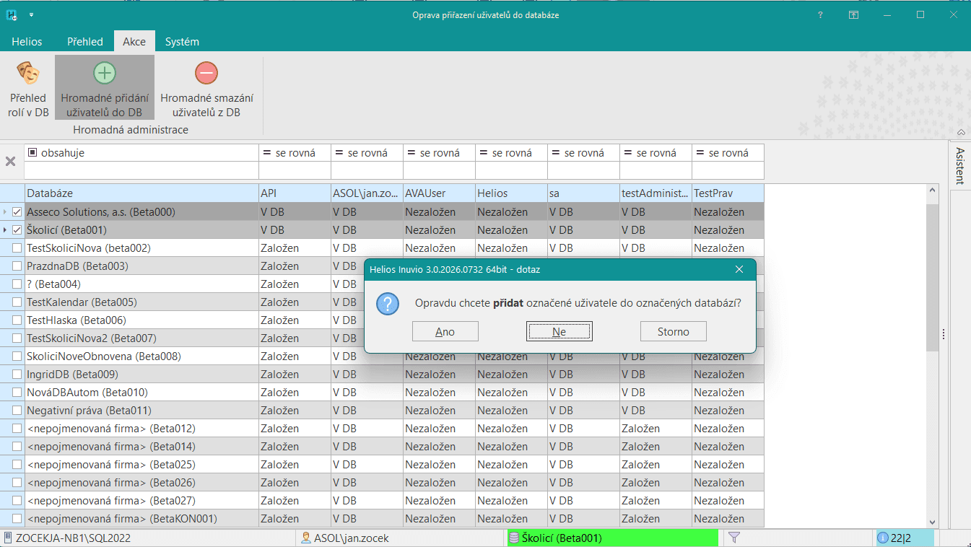Click the Databáze filter input field

[x=141, y=170]
